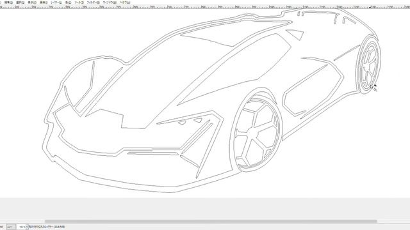Open the 色 (Colors) menu

[69, 3]
